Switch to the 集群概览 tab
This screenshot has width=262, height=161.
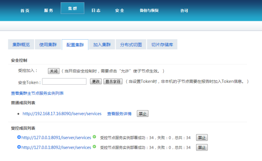pos(21,45)
